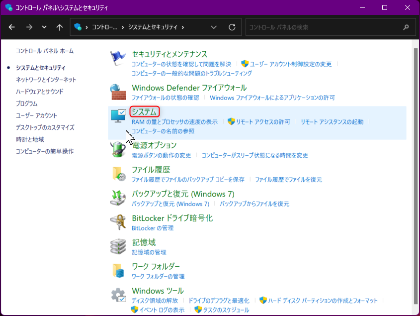Viewport: 420px width, 316px height.
Task: Open コンピューターの簡単操作 category
Action: (x=45, y=151)
